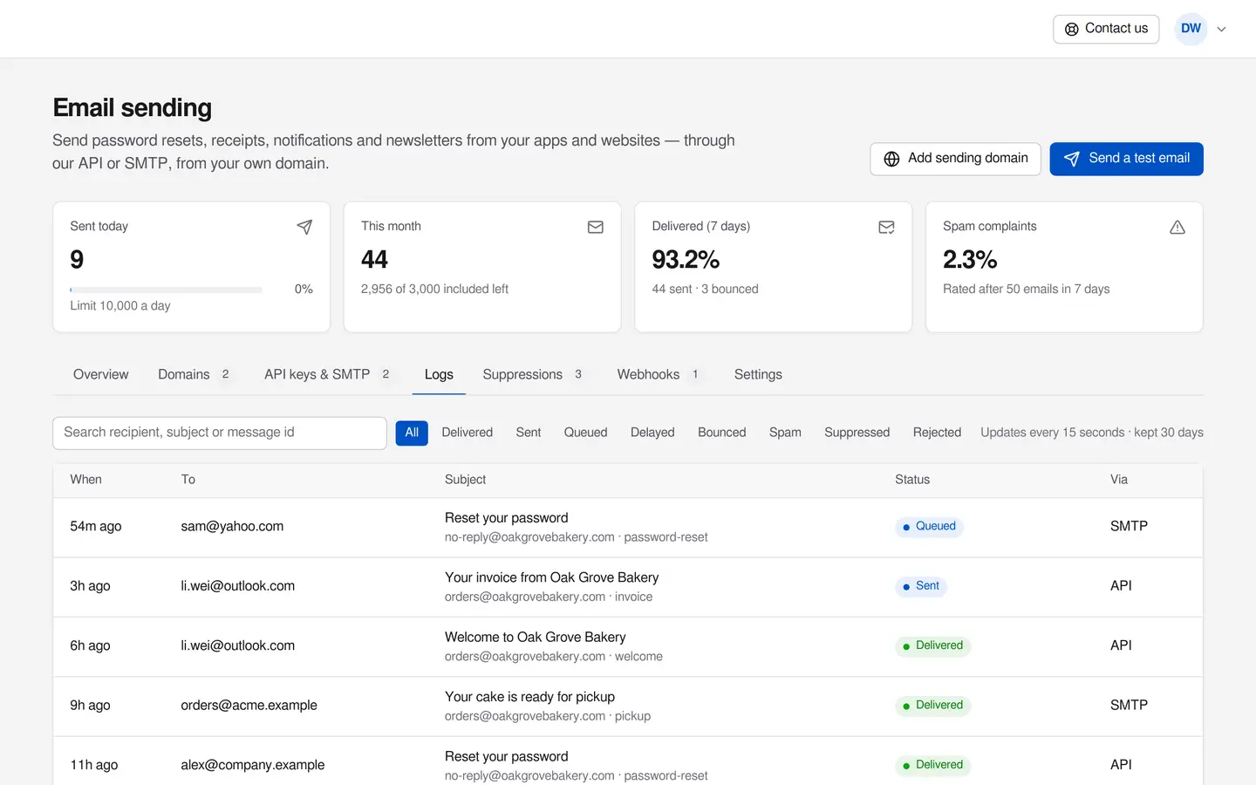This screenshot has height=785, width=1256.
Task: Click the paper plane icon on Send a test email
Action: [x=1072, y=159]
